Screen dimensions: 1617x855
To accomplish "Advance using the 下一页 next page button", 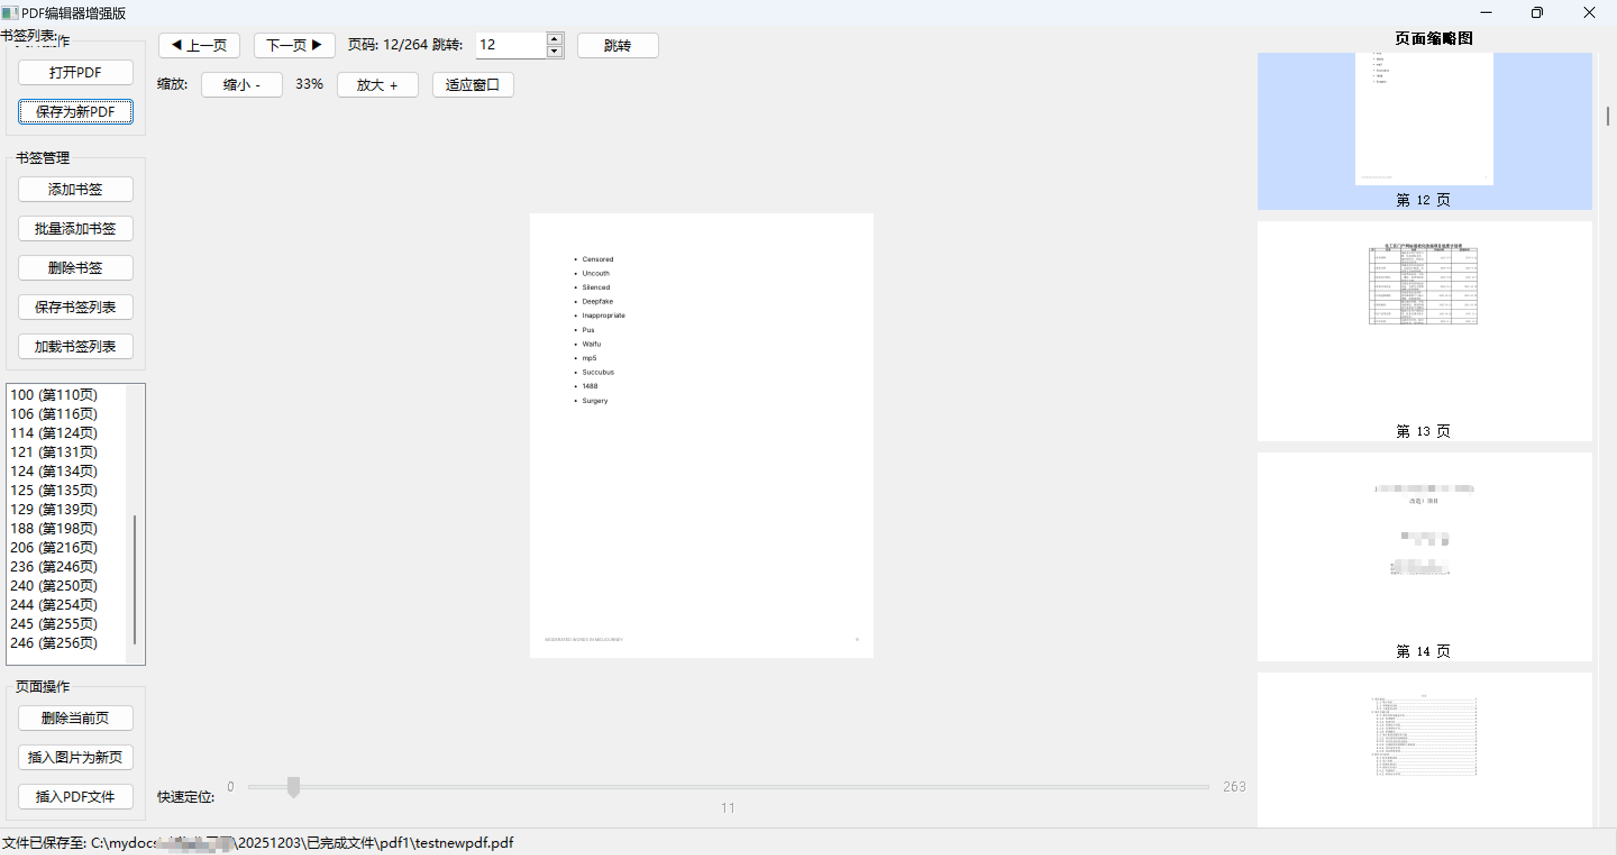I will tap(294, 45).
